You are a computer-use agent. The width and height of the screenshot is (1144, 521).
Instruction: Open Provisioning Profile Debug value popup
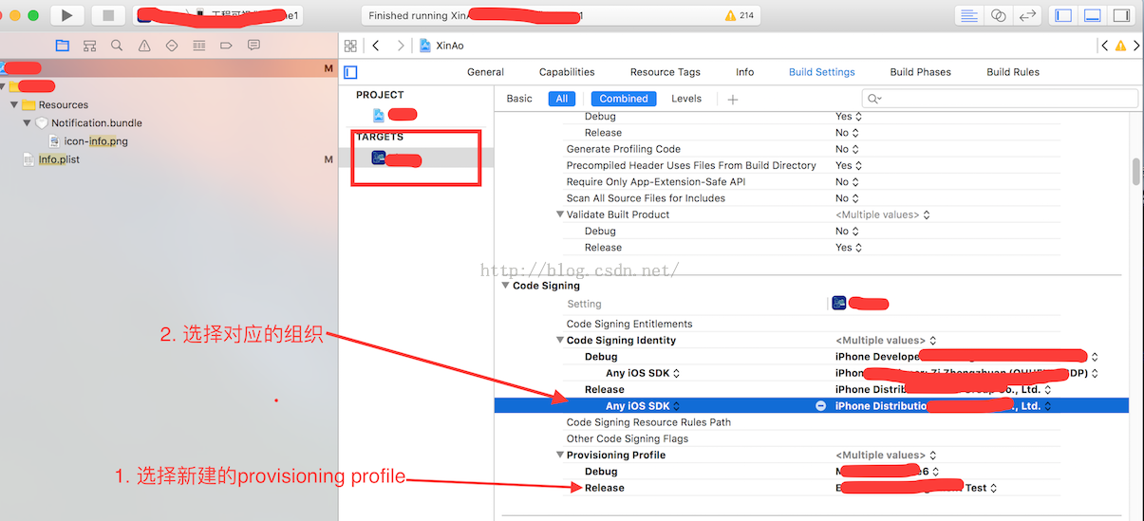coord(887,472)
